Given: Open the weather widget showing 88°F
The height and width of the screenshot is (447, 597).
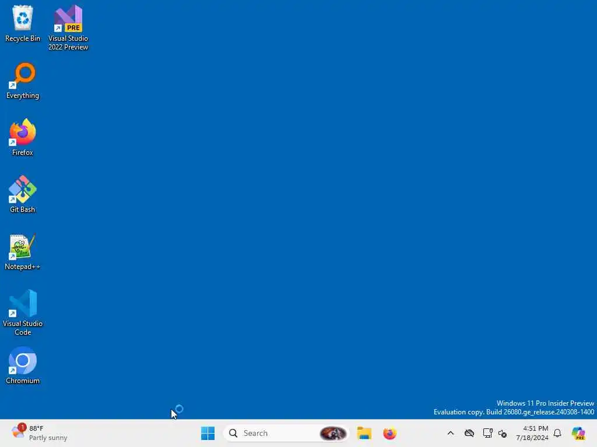Looking at the screenshot, I should point(39,433).
